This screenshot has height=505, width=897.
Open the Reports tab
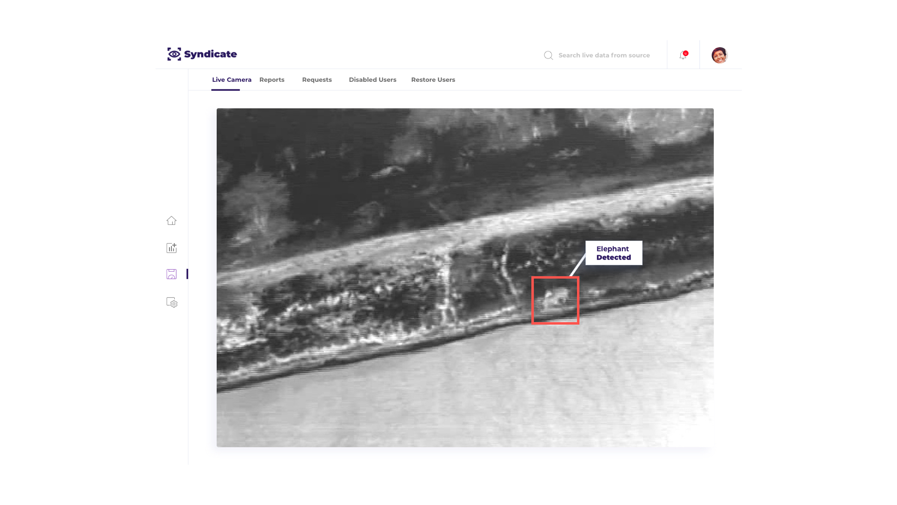272,80
